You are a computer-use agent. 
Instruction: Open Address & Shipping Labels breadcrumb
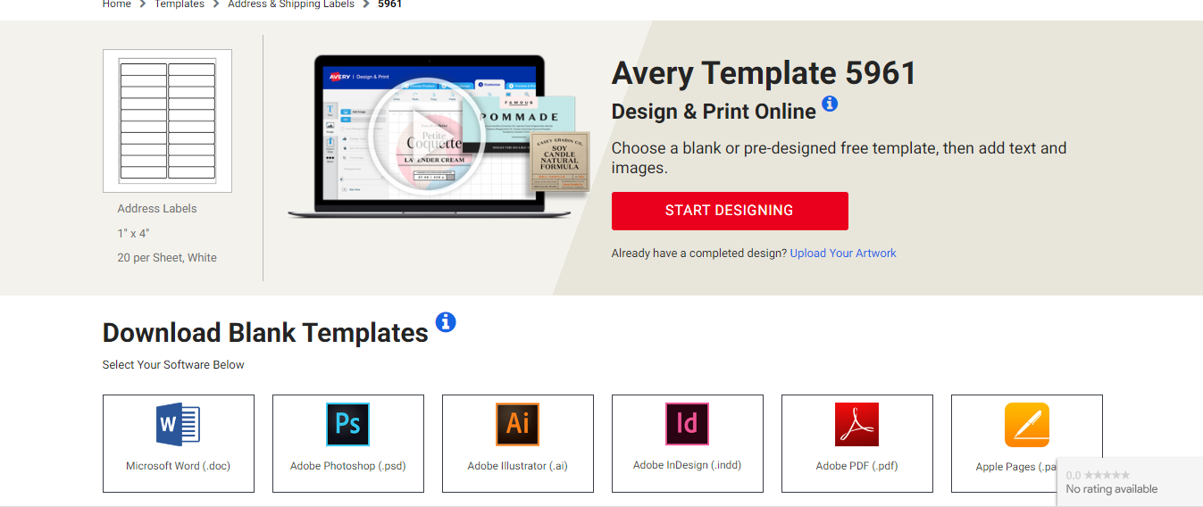(x=291, y=4)
